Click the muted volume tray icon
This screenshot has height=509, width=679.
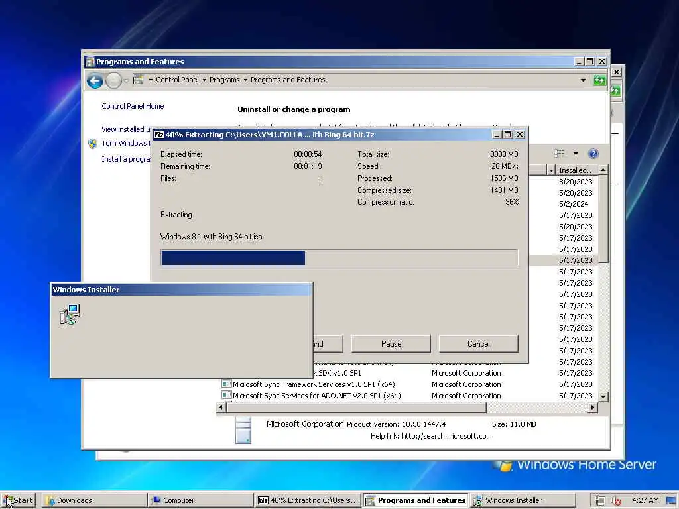coord(616,501)
